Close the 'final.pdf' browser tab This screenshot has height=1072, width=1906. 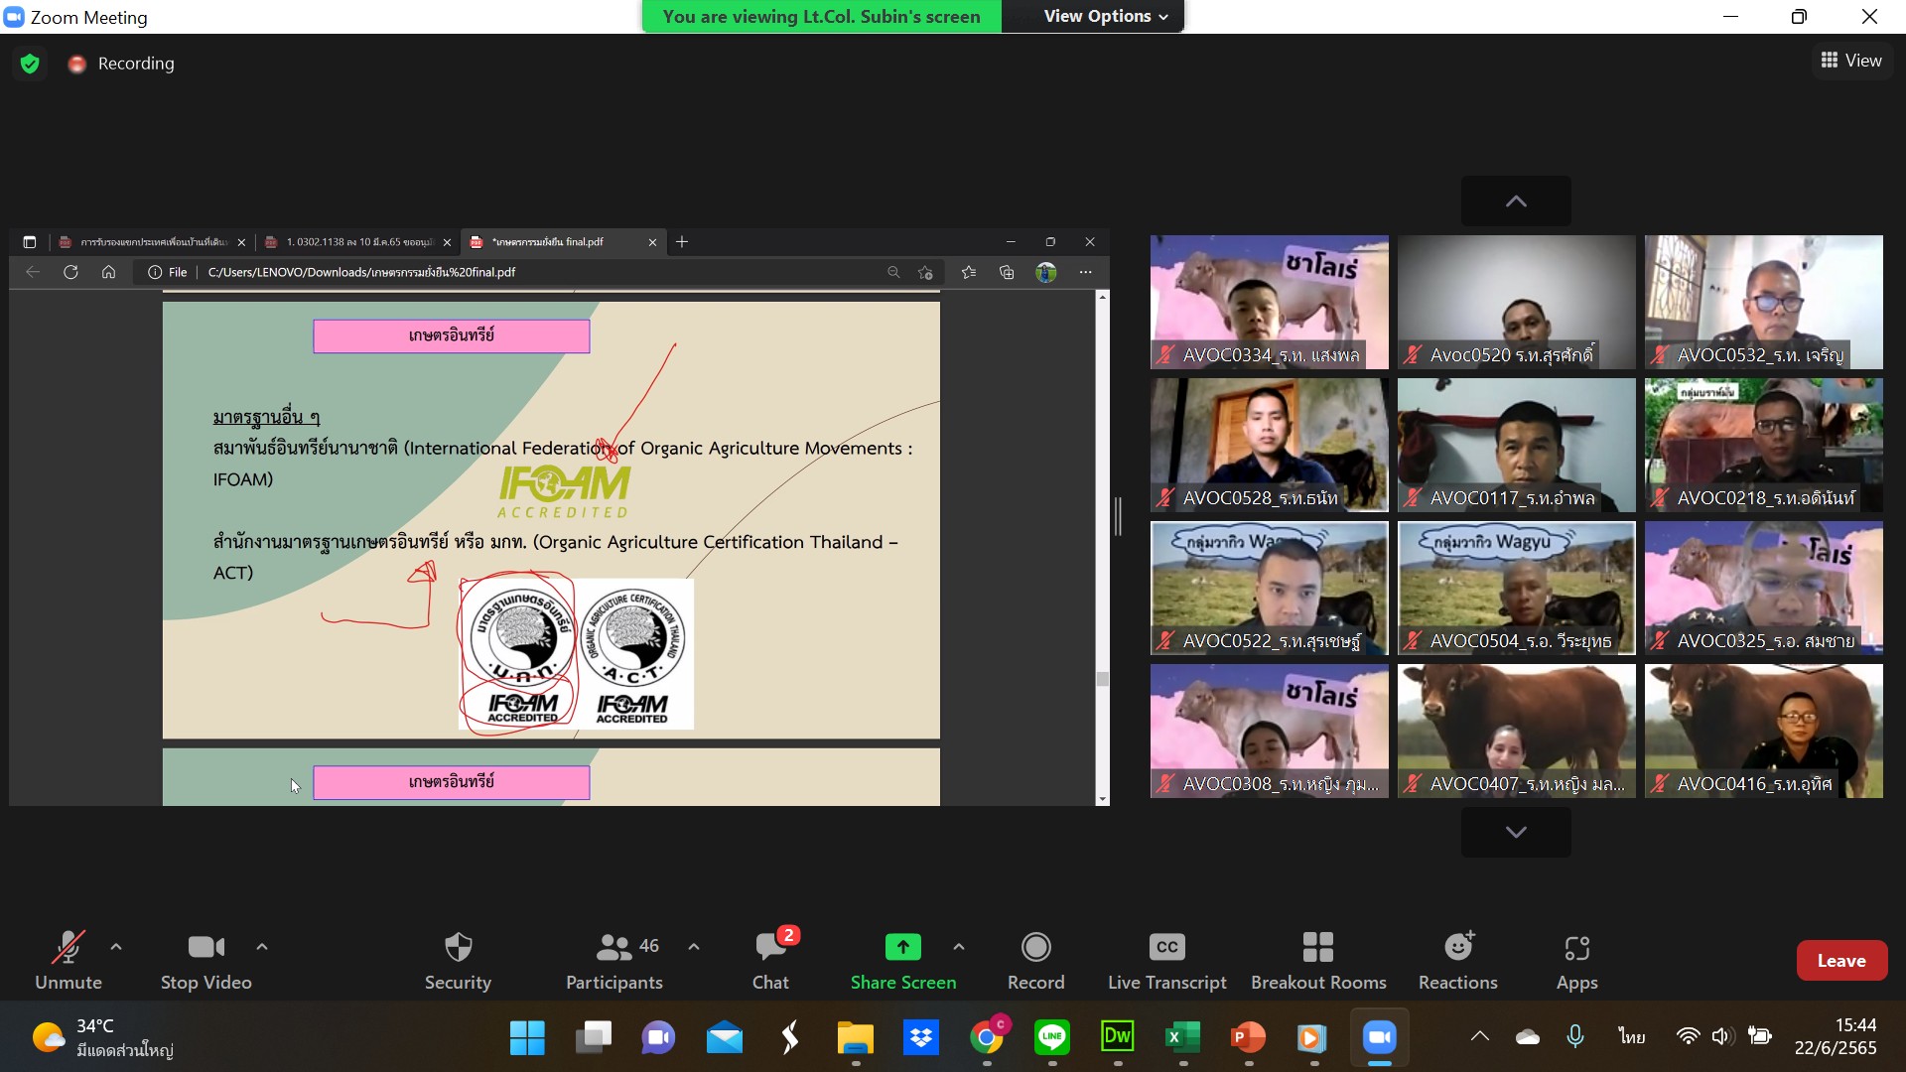[x=652, y=242]
